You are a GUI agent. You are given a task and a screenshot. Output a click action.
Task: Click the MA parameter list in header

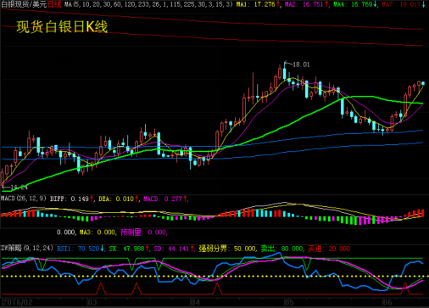(148, 4)
